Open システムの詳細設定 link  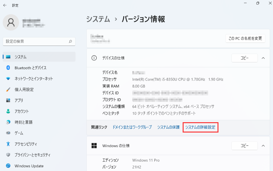[200, 127]
